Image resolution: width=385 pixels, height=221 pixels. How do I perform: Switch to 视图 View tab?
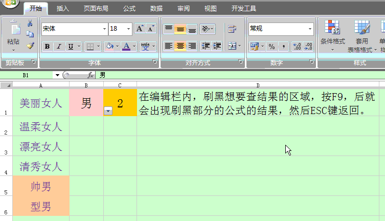click(x=211, y=9)
